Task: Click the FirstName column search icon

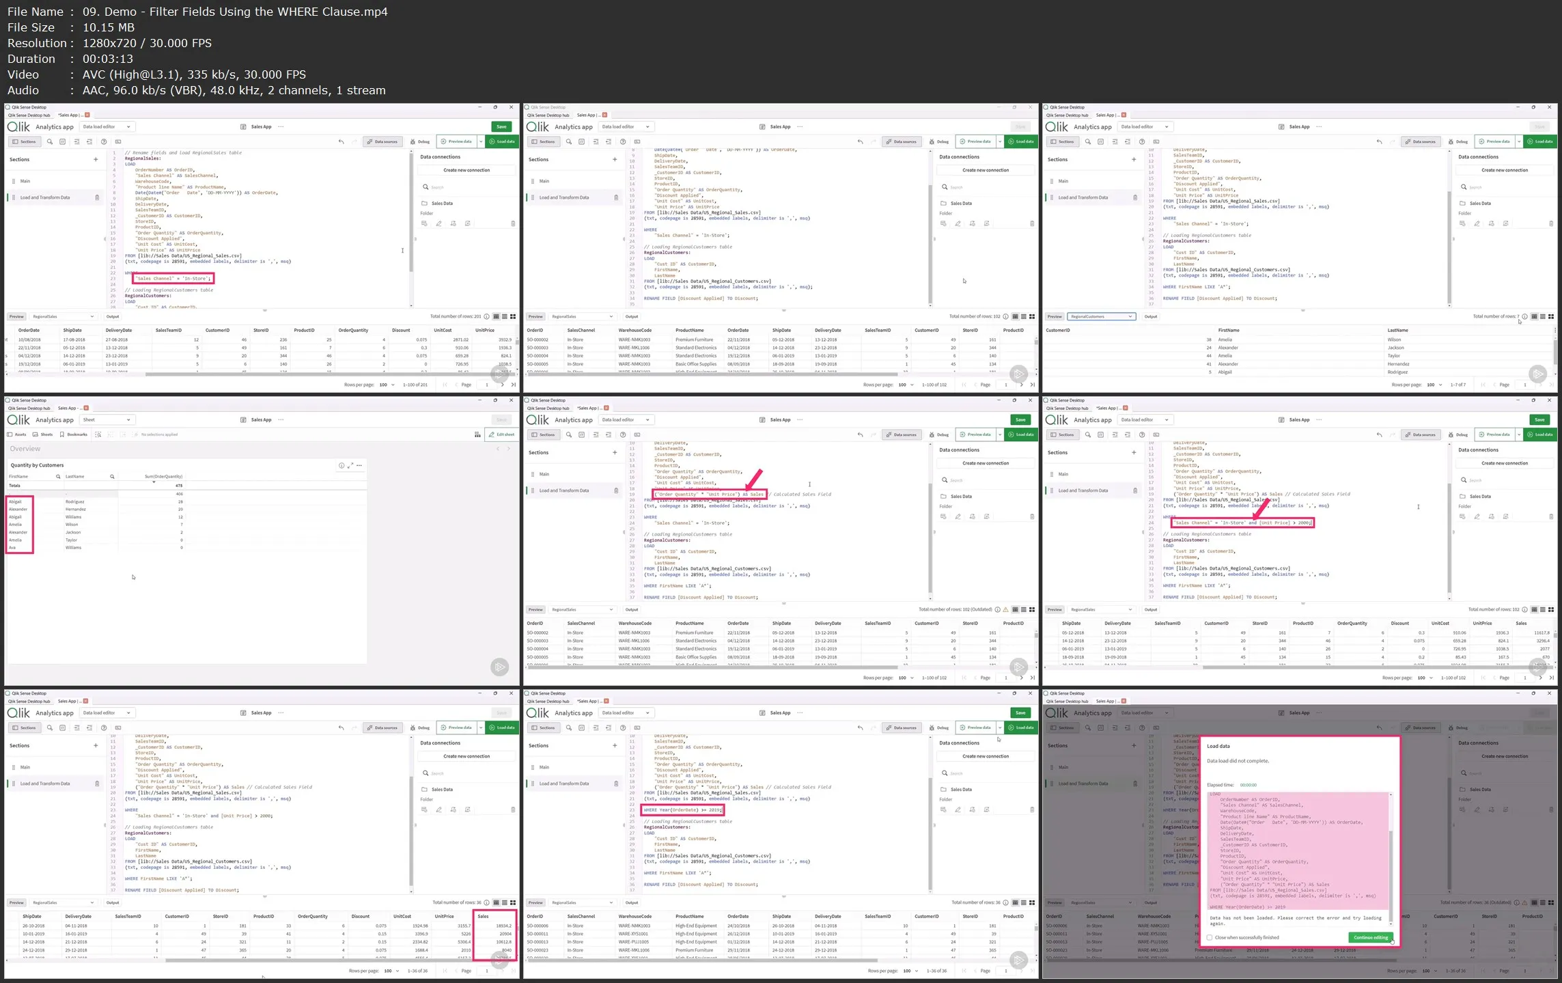Action: tap(58, 477)
